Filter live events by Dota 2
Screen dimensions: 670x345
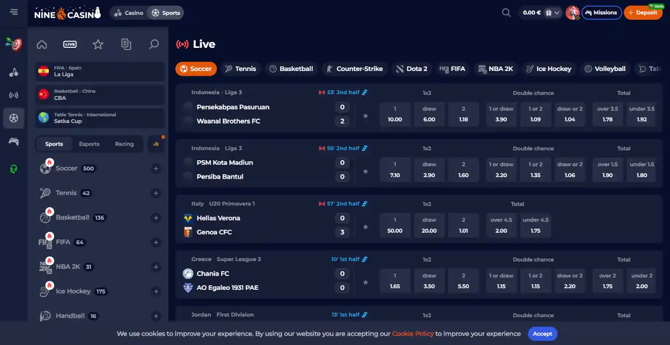click(x=412, y=68)
